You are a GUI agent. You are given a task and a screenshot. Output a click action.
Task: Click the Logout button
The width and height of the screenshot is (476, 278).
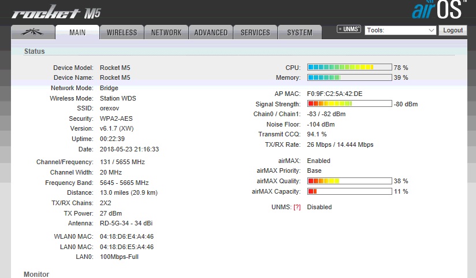click(453, 30)
